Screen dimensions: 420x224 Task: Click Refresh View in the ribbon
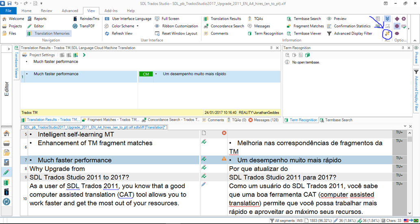pos(118,33)
